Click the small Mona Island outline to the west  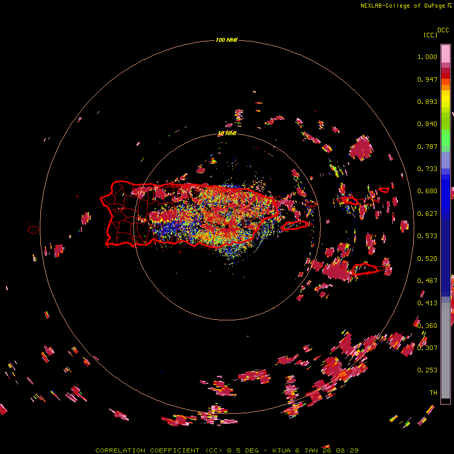click(x=33, y=230)
